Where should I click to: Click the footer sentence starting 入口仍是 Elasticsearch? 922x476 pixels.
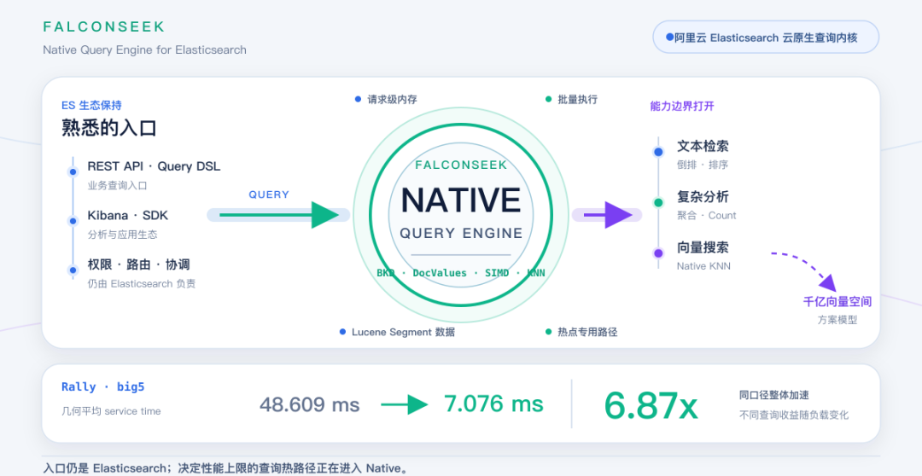225,468
